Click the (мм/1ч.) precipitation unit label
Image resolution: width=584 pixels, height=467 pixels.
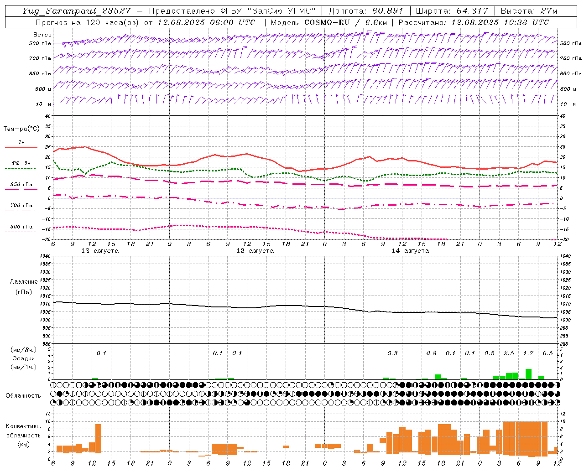click(23, 367)
